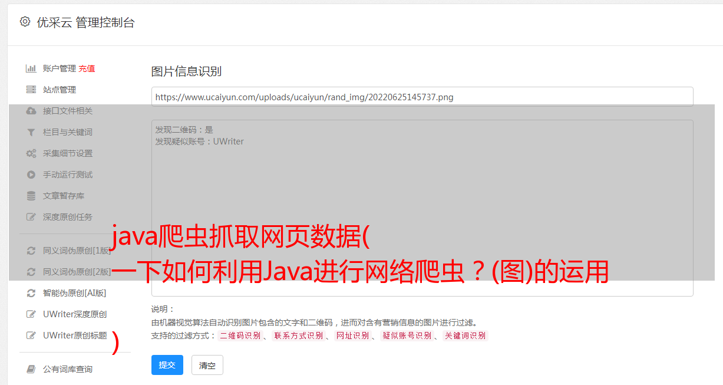This screenshot has width=723, height=385.
Task: Open 接口文件相关 menu entry
Action: (x=68, y=111)
